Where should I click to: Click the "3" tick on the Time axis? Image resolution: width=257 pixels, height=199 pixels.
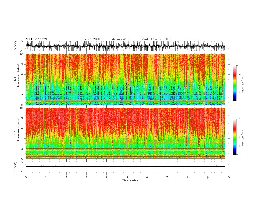click(86, 177)
